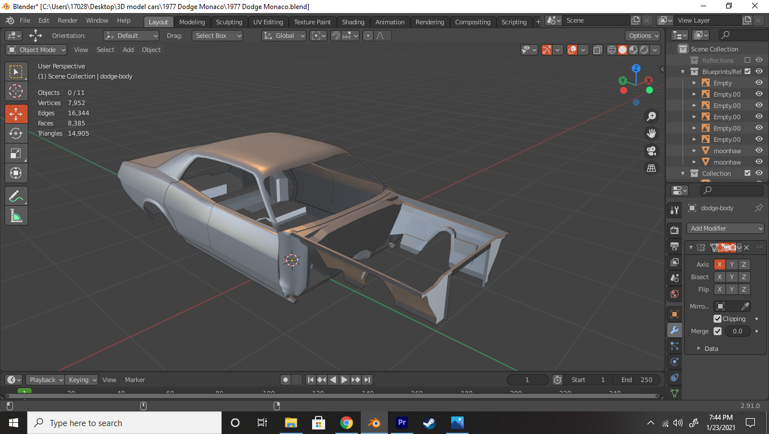
Task: Switch to orthographic grid view icon
Action: pyautogui.click(x=651, y=168)
